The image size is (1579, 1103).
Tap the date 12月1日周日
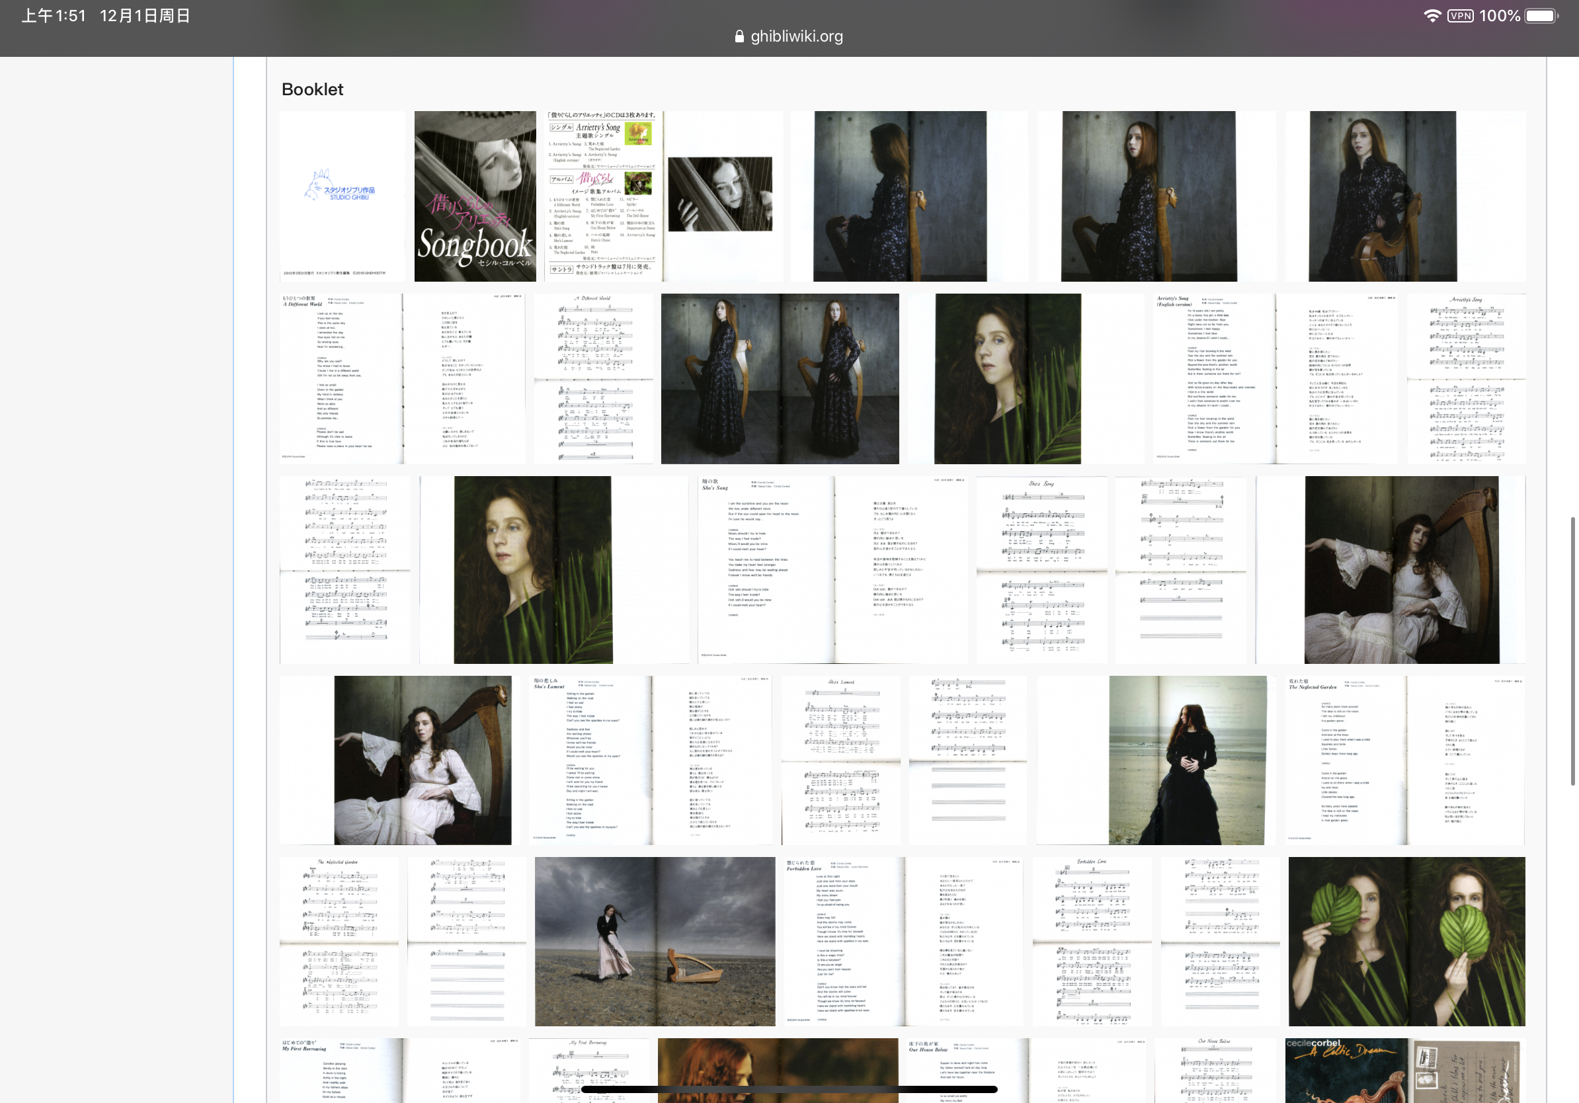(x=145, y=16)
